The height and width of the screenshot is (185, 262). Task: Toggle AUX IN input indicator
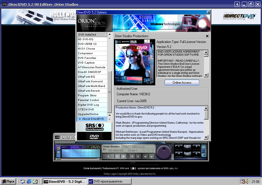(86, 147)
